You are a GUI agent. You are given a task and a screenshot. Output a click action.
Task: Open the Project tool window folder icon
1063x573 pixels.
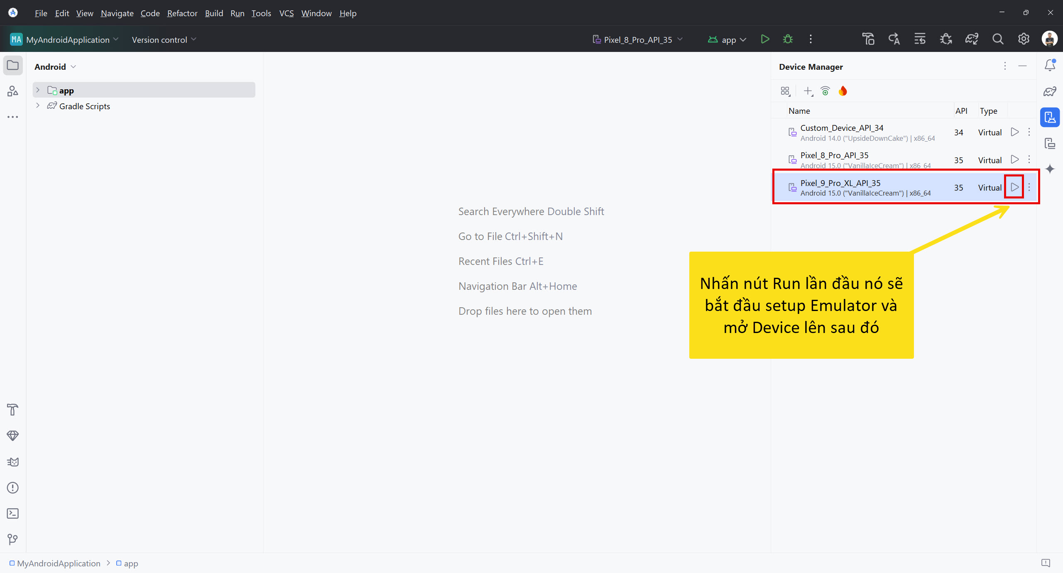(x=13, y=66)
